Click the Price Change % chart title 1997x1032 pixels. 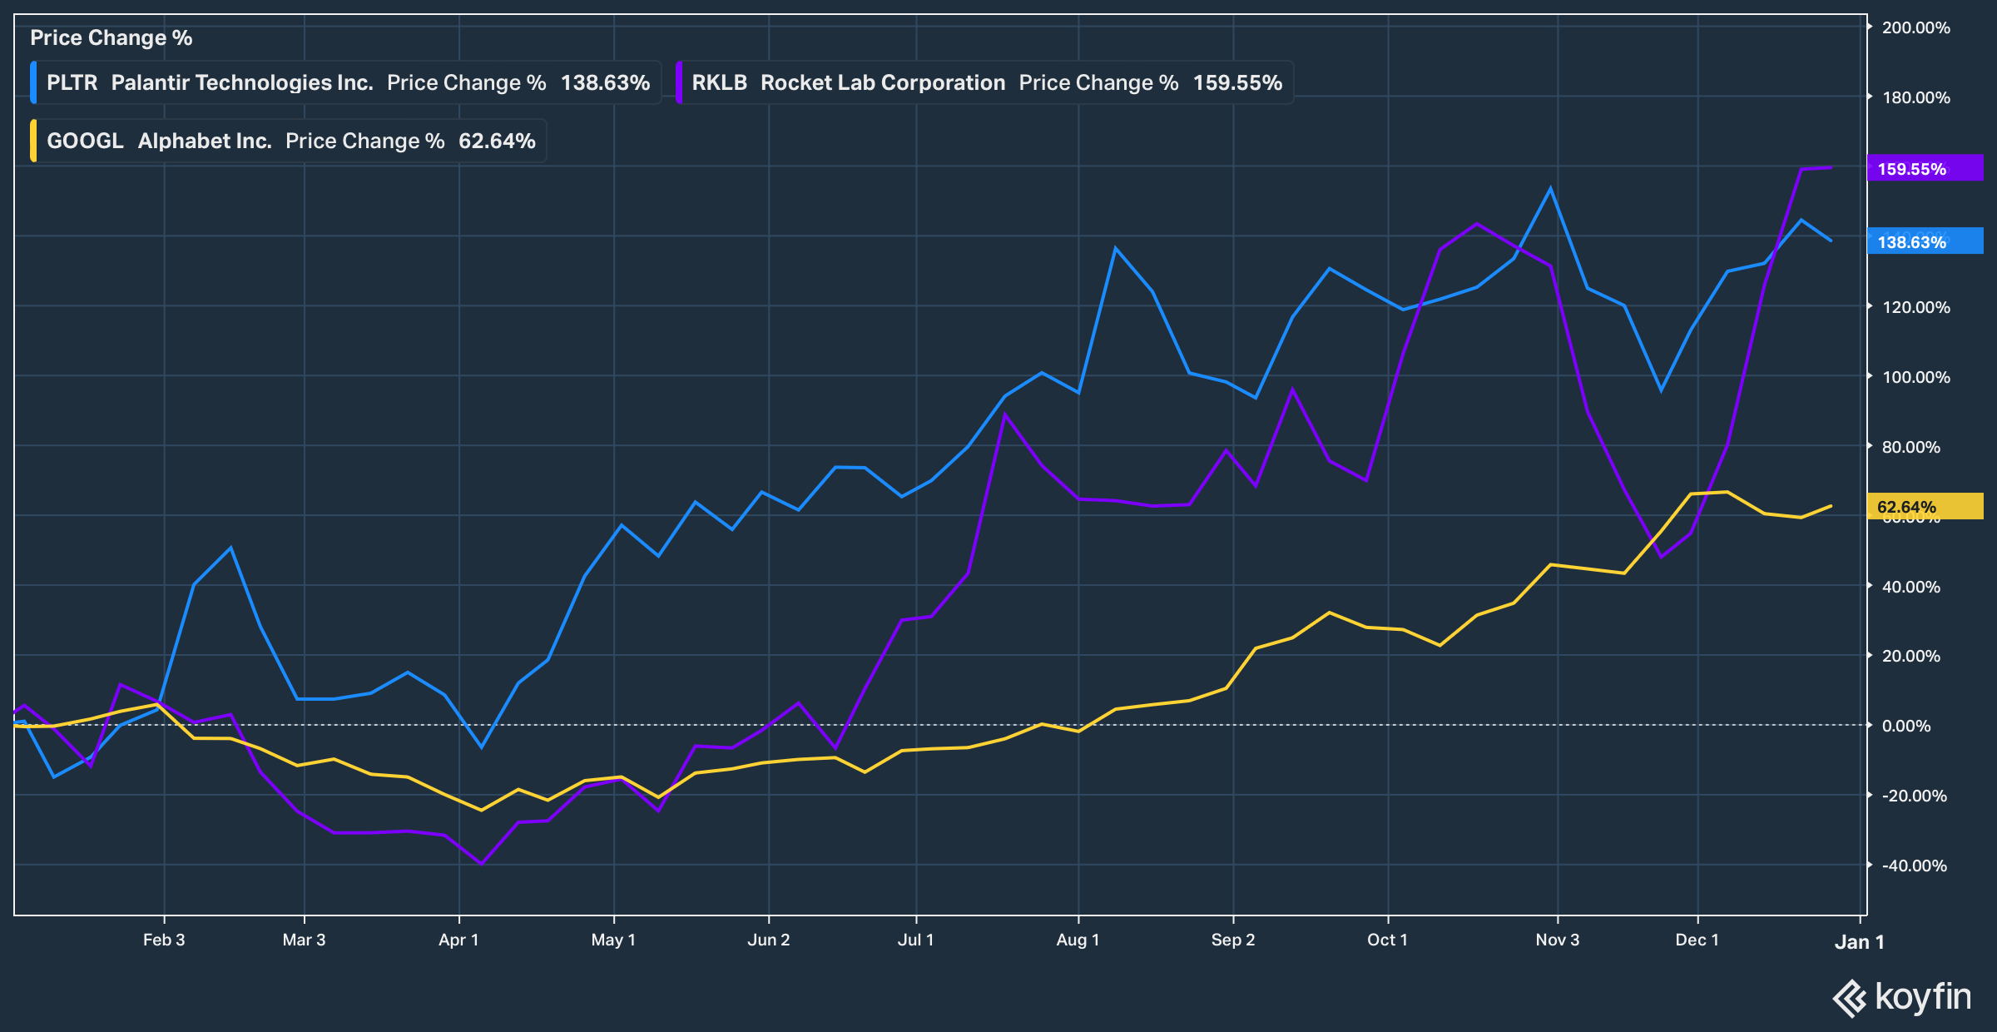tap(111, 37)
